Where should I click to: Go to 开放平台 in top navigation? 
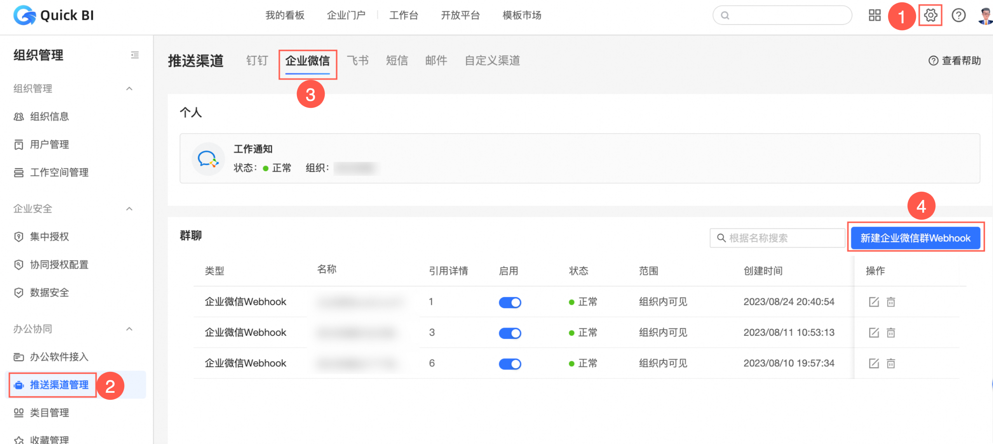[x=460, y=16]
